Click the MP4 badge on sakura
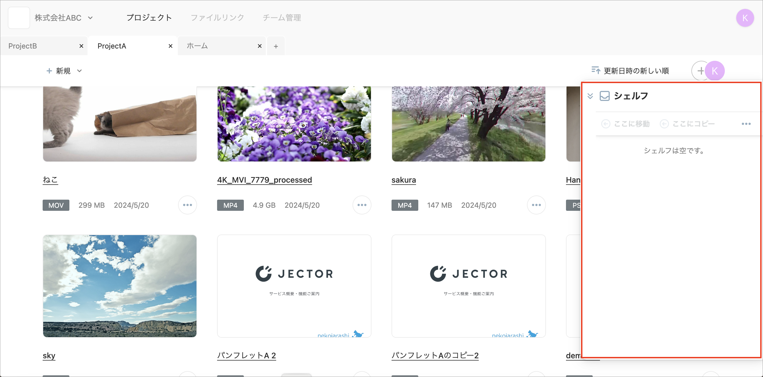The image size is (763, 377). point(405,205)
